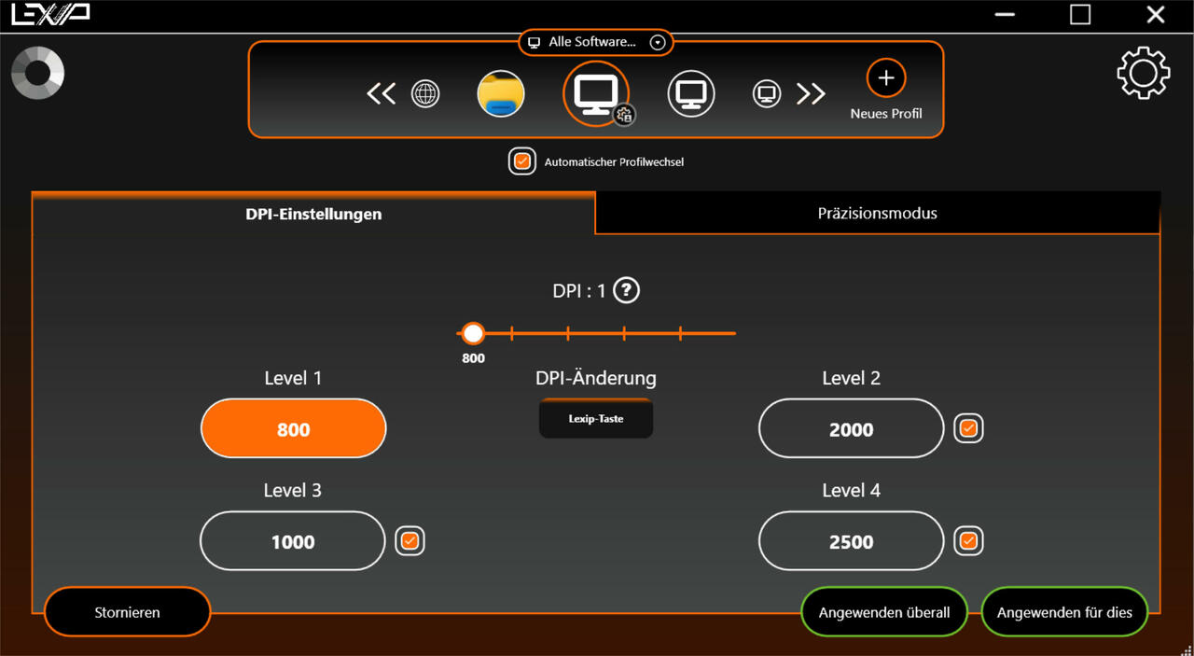Screen dimensions: 1194x656
Task: Click the Stornieren button
Action: point(127,612)
